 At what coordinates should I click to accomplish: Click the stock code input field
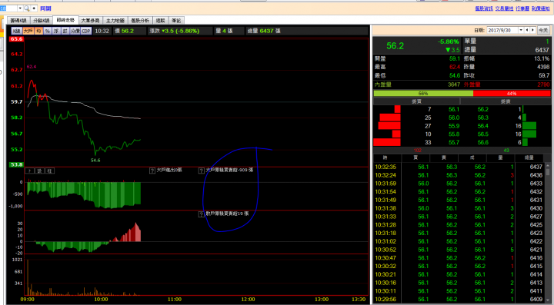point(8,8)
